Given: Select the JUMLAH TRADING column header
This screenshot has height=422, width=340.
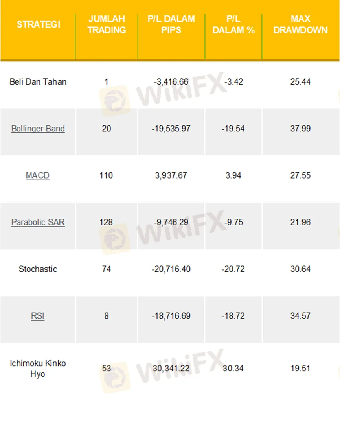Looking at the screenshot, I should (x=107, y=24).
